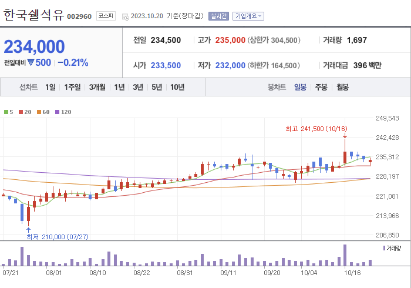Screen dimensions: 411x288
Task: Click the 실시간 badge button
Action: [218, 16]
